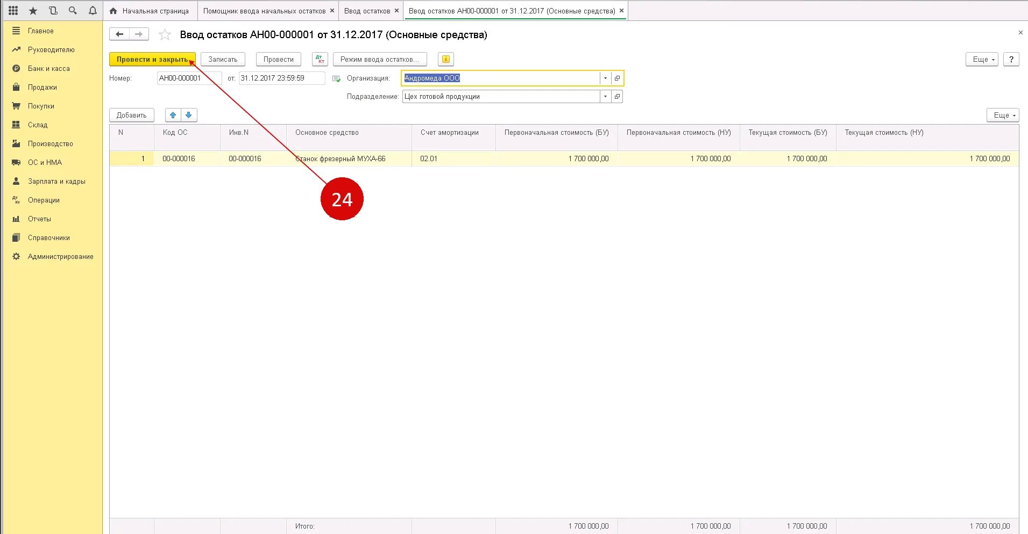Close the Ввод остатков tab
1028x534 pixels.
tap(396, 11)
